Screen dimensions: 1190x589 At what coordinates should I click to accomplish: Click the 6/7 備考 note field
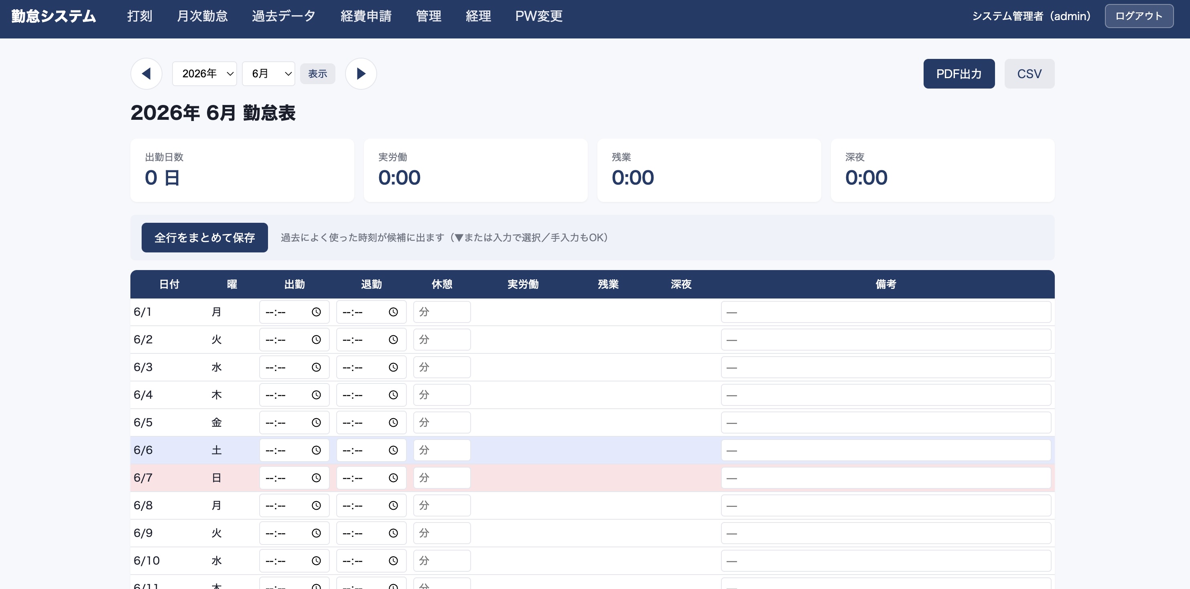coord(886,478)
